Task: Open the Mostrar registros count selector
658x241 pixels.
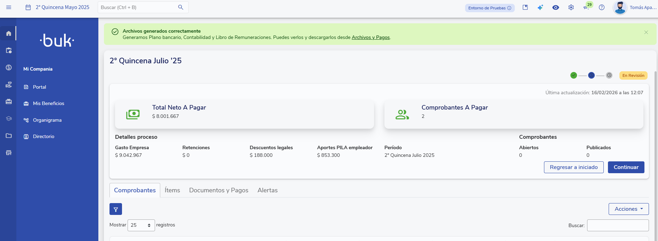Action: pyautogui.click(x=141, y=225)
